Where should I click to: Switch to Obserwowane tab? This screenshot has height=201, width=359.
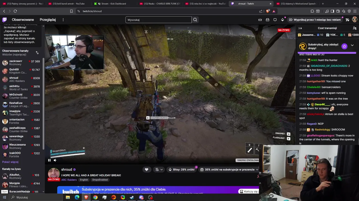pyautogui.click(x=23, y=20)
